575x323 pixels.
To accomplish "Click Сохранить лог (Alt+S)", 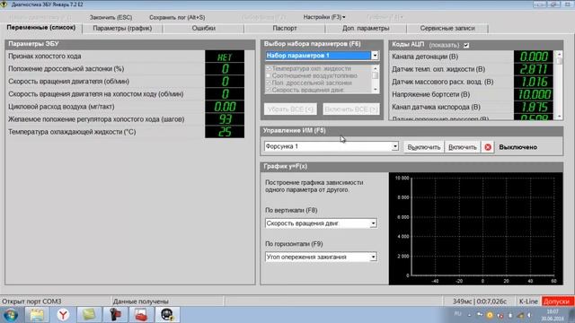I will (177, 17).
